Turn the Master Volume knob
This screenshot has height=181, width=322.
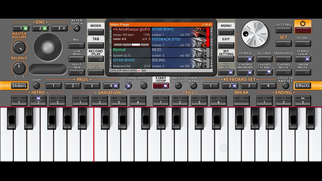point(19,48)
